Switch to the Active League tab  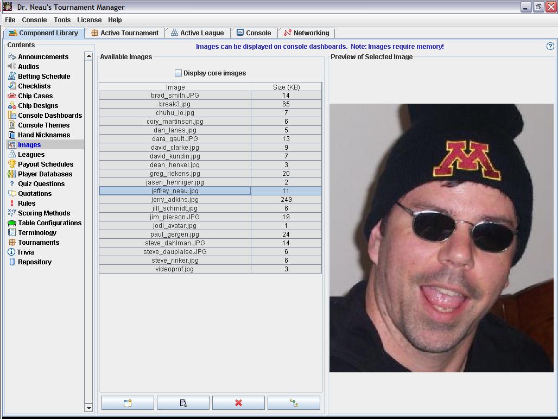[198, 33]
